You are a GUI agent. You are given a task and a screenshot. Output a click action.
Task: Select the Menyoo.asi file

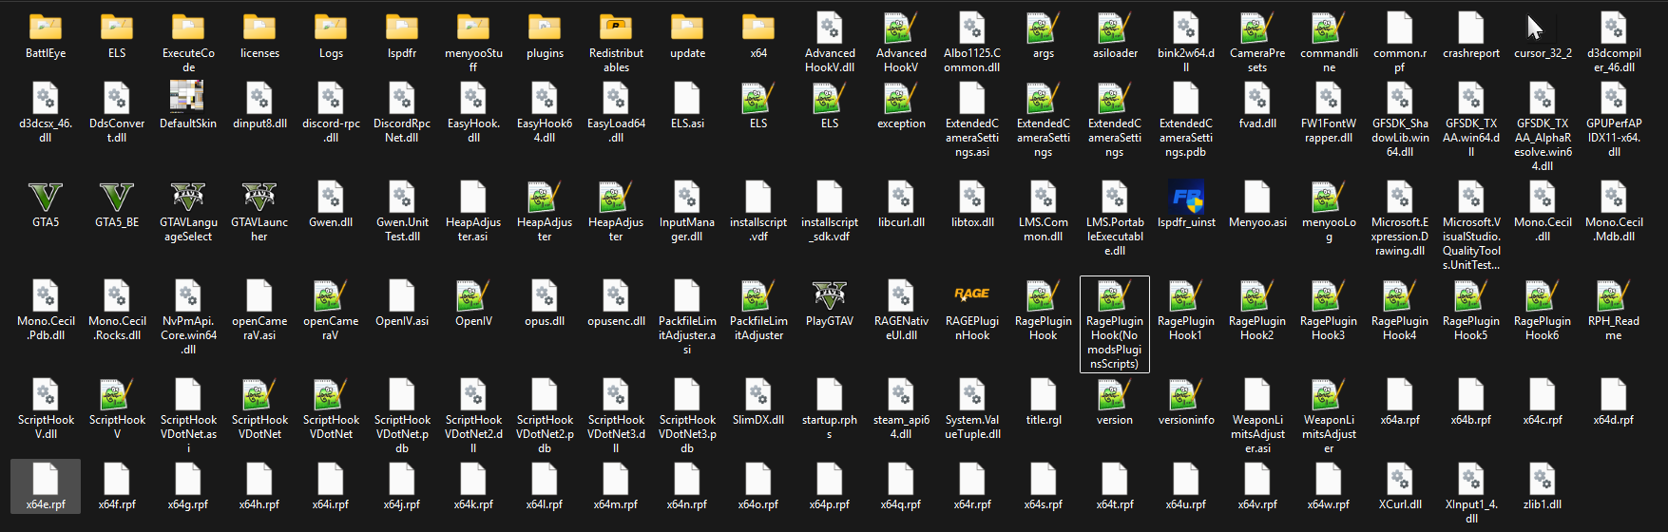tap(1257, 198)
